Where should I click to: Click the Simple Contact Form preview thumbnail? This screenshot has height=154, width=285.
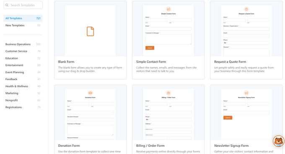click(x=168, y=30)
